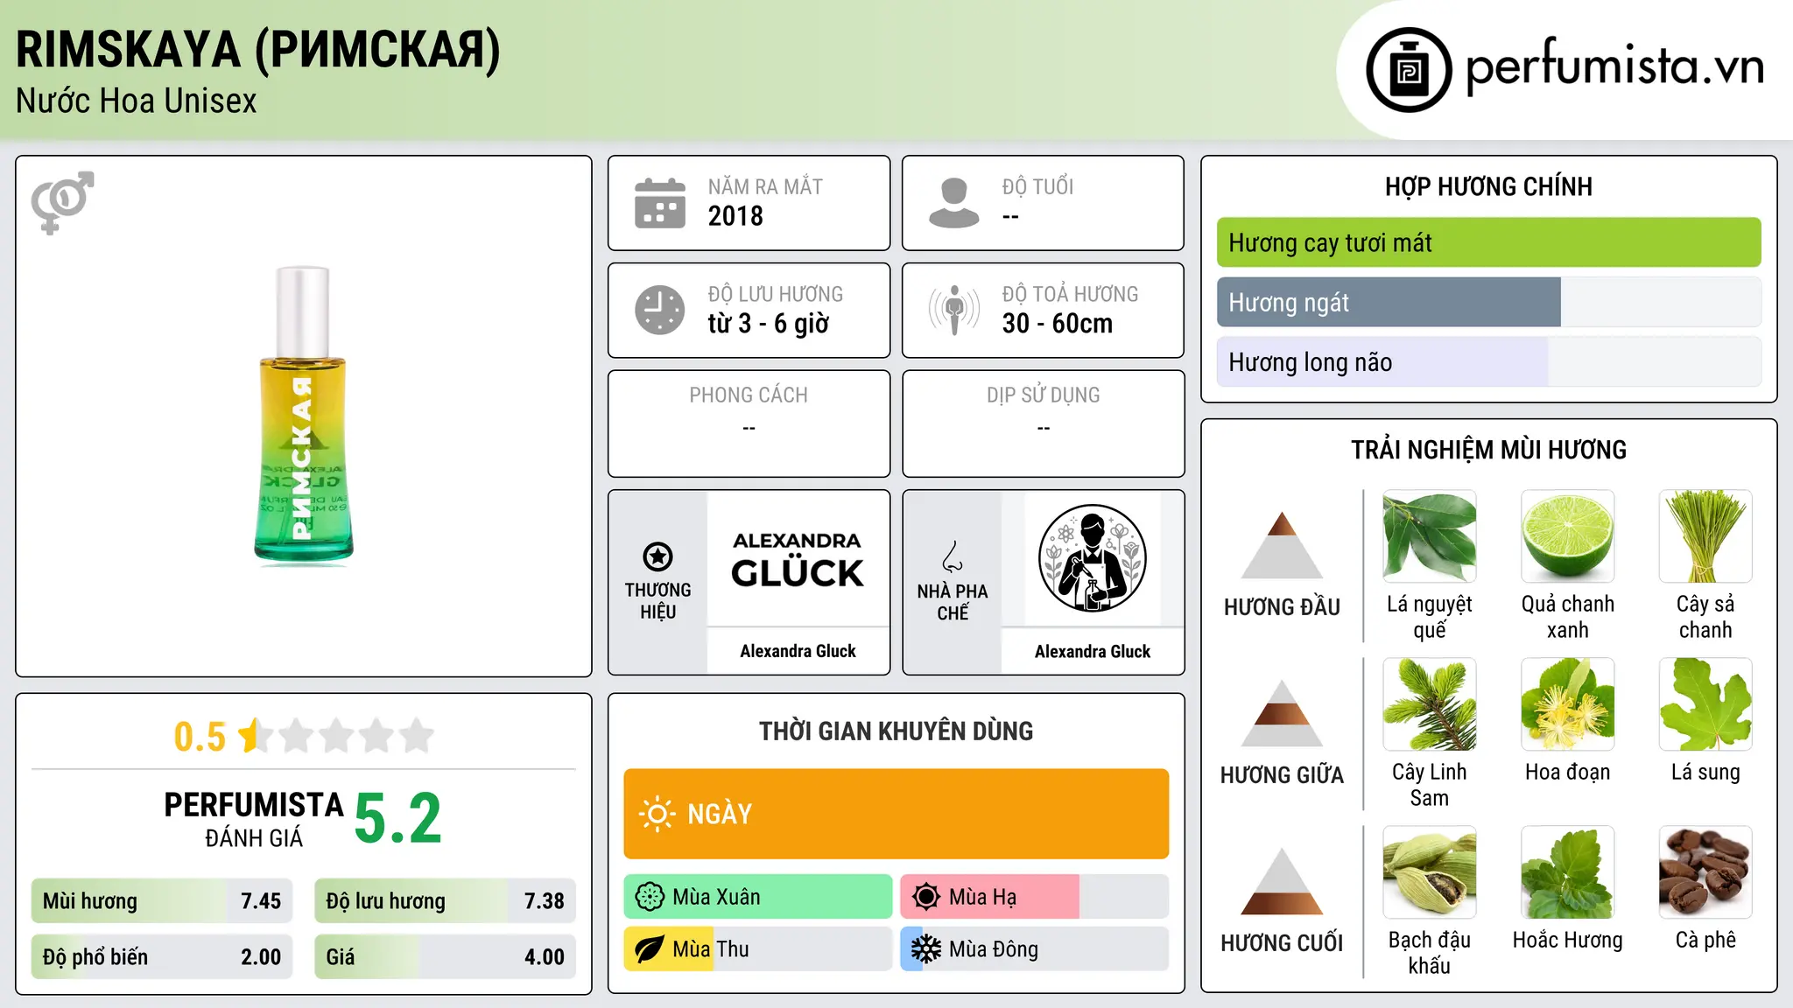Viewport: 1793px width, 1008px height.
Task: Click the clock icon beside Độ lưu hương
Action: (x=660, y=310)
